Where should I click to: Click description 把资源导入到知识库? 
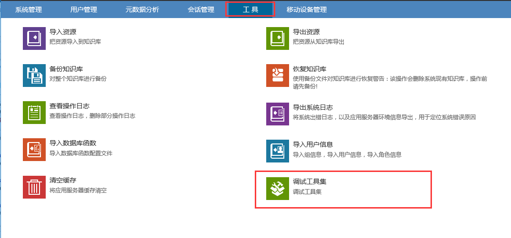click(75, 42)
